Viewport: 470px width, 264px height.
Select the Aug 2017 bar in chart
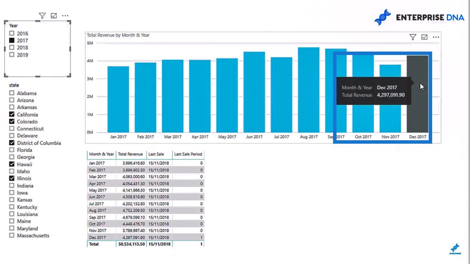pos(309,89)
